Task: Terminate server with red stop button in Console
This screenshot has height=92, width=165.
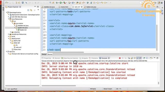Action: pyautogui.click(x=120, y=58)
